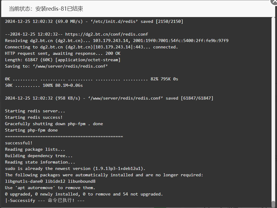Click the Successify 命令已执行 final line

pos(45,200)
